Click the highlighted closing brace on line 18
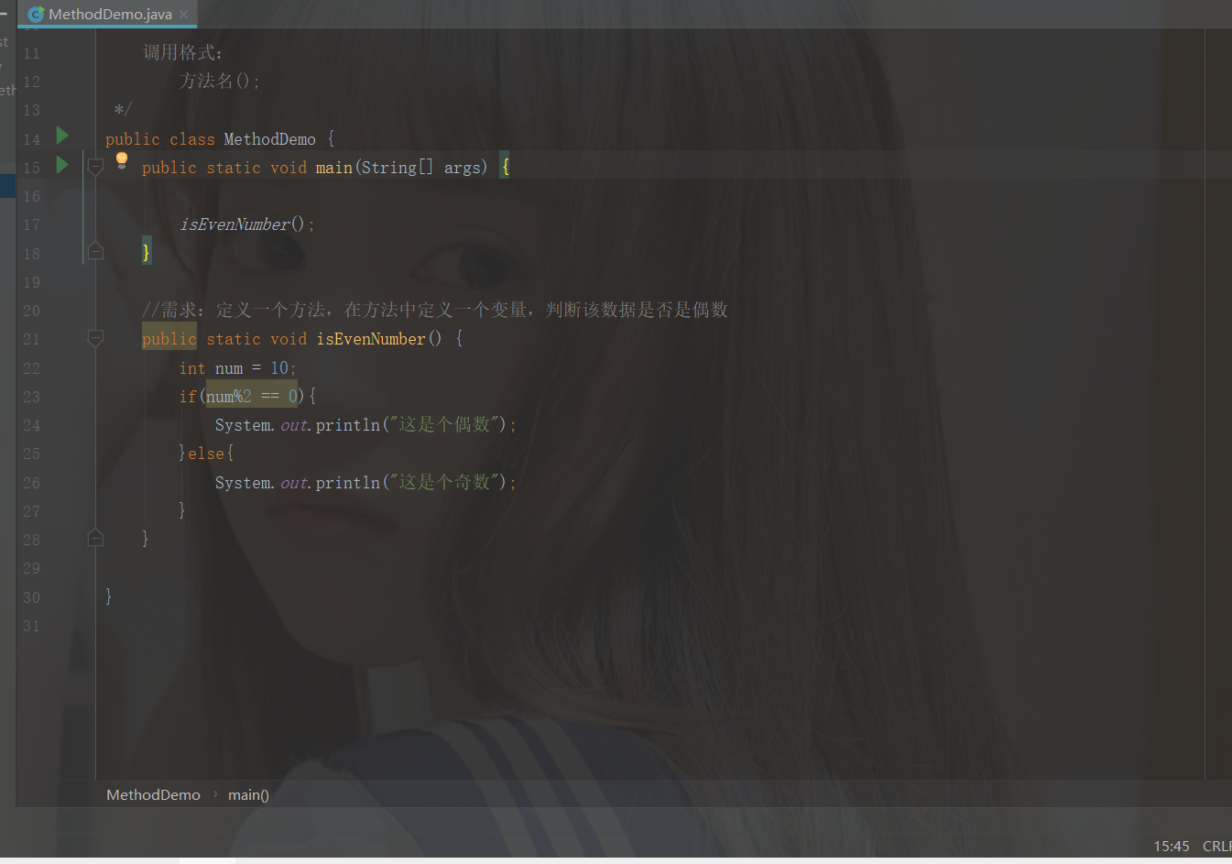 146,252
